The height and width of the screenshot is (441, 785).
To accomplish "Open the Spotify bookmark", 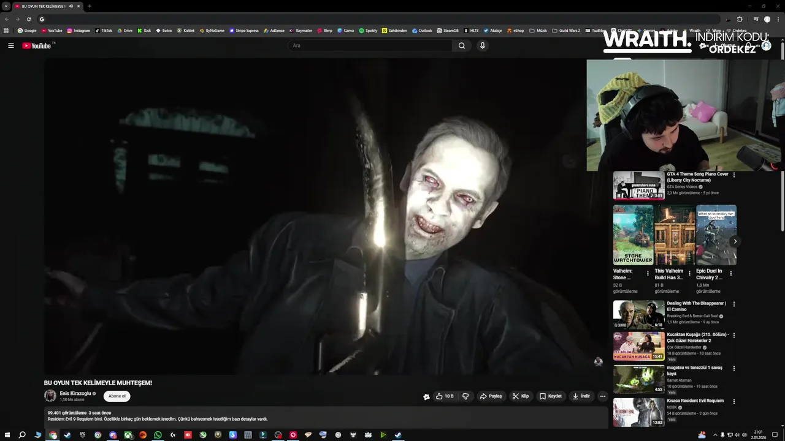I will pos(368,31).
